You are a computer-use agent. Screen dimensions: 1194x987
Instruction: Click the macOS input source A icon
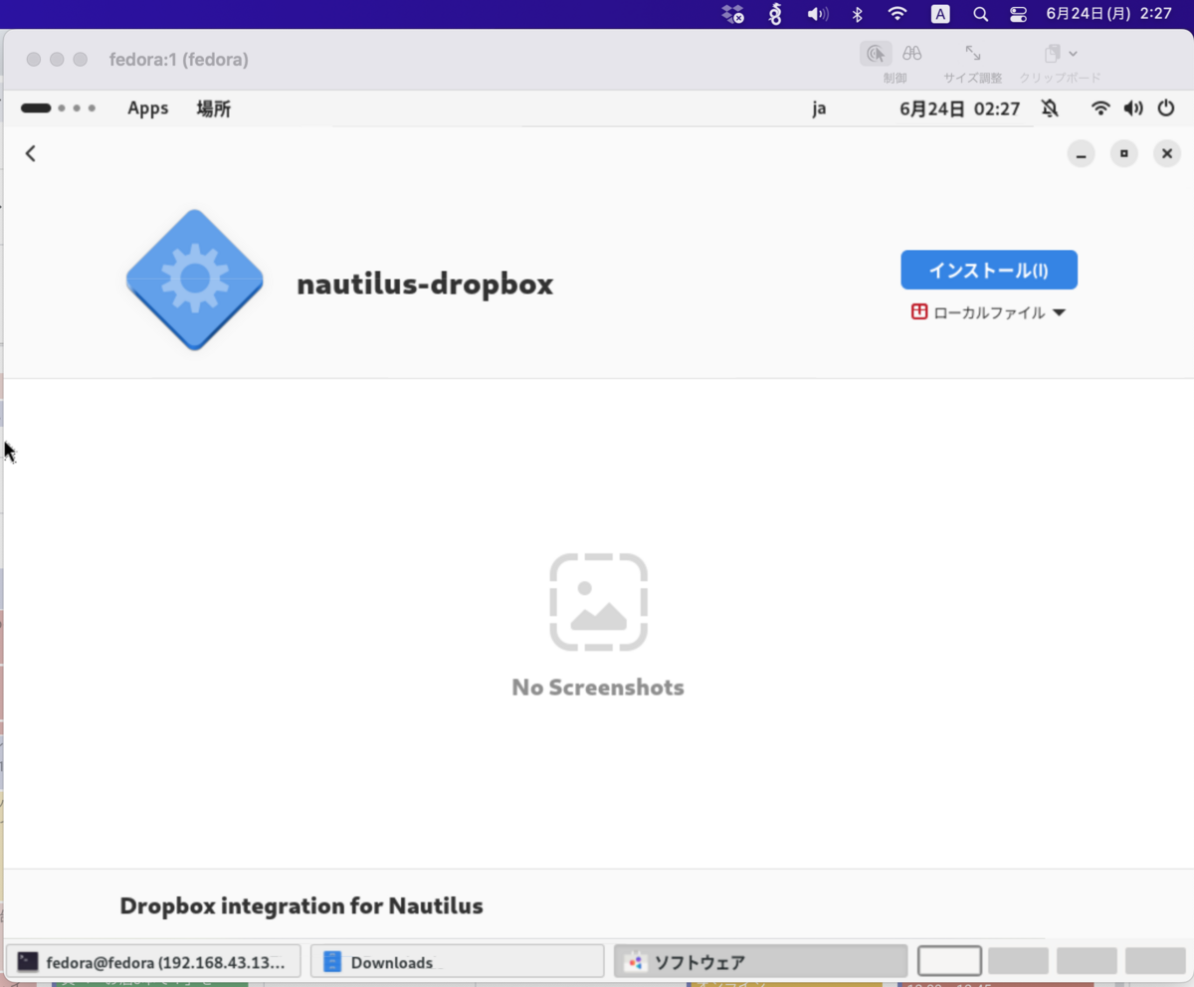940,14
